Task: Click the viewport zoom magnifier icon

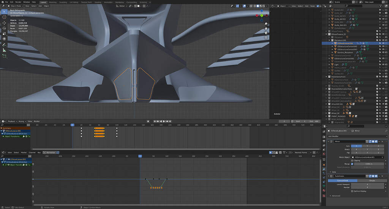Action: pos(266,24)
